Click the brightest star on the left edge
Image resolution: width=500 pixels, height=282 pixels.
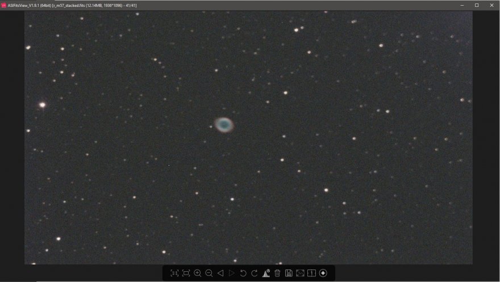(42, 104)
